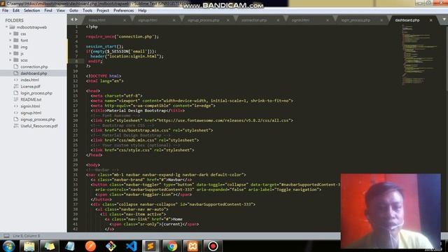Screen dimensions: 448x252
Task: Close the signup.html tab
Action: 174,20
